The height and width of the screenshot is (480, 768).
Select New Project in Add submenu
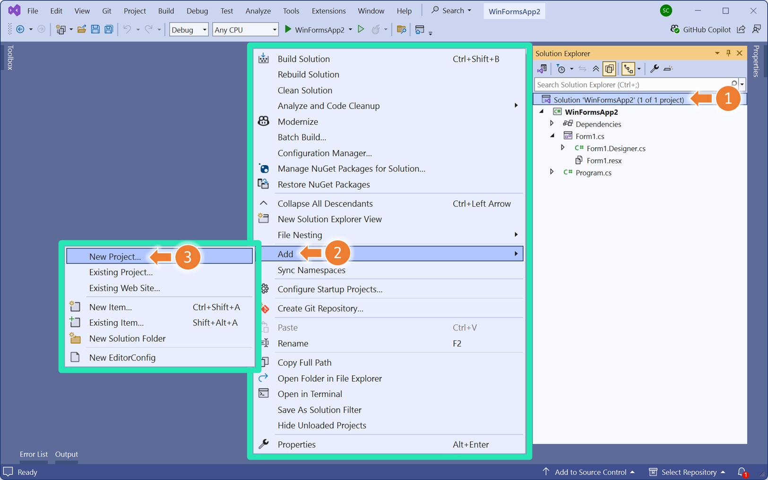point(159,256)
